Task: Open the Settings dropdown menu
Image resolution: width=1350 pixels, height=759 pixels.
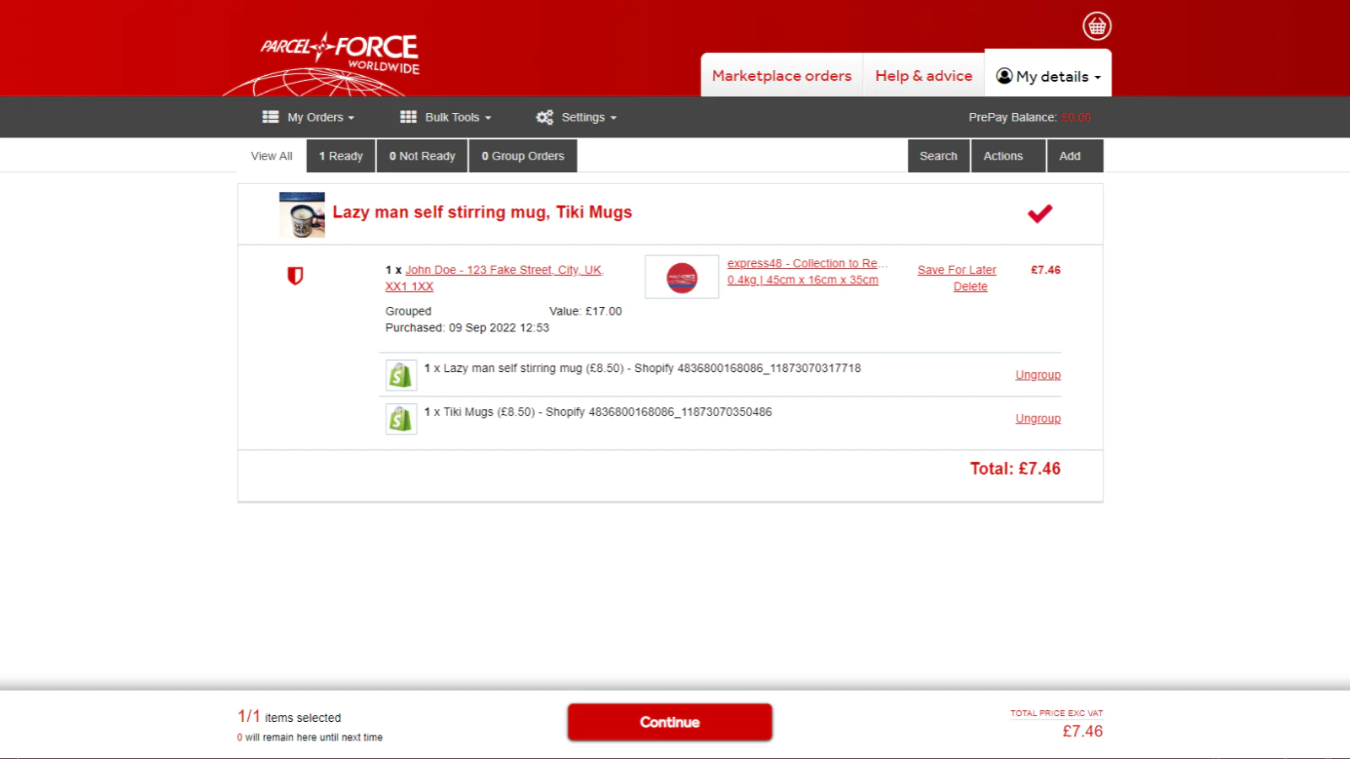Action: coord(576,117)
